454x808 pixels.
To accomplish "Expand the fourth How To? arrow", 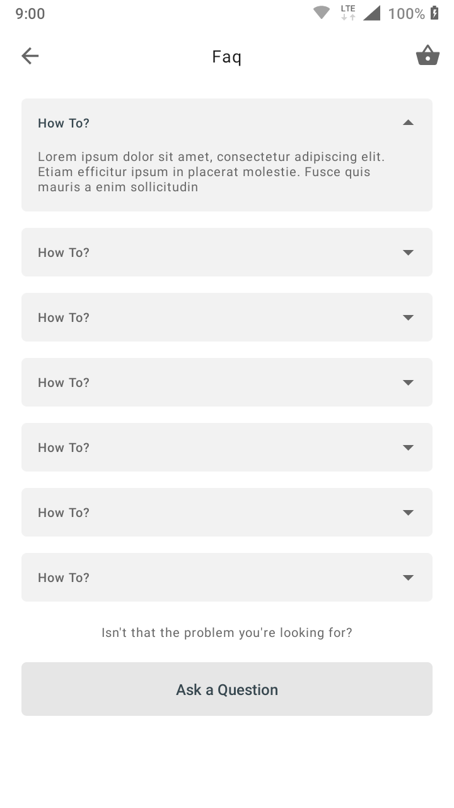I will 408,383.
